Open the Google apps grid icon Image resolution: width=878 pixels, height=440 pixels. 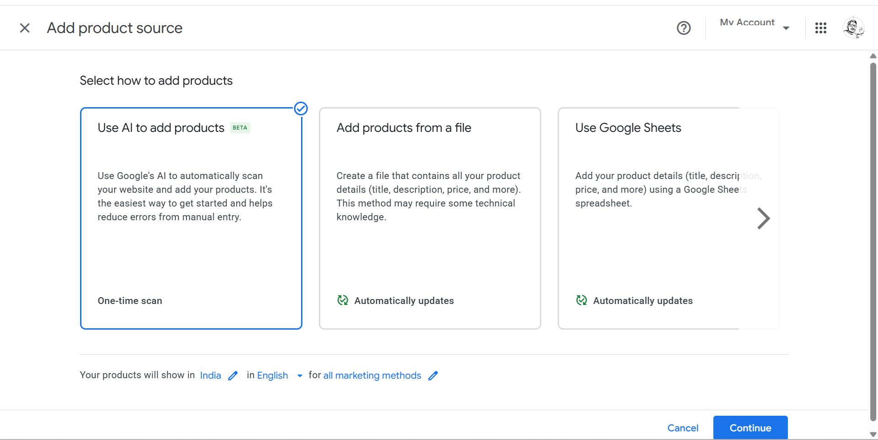[x=821, y=28]
